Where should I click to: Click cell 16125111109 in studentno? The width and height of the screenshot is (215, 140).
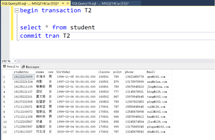click(x=24, y=87)
